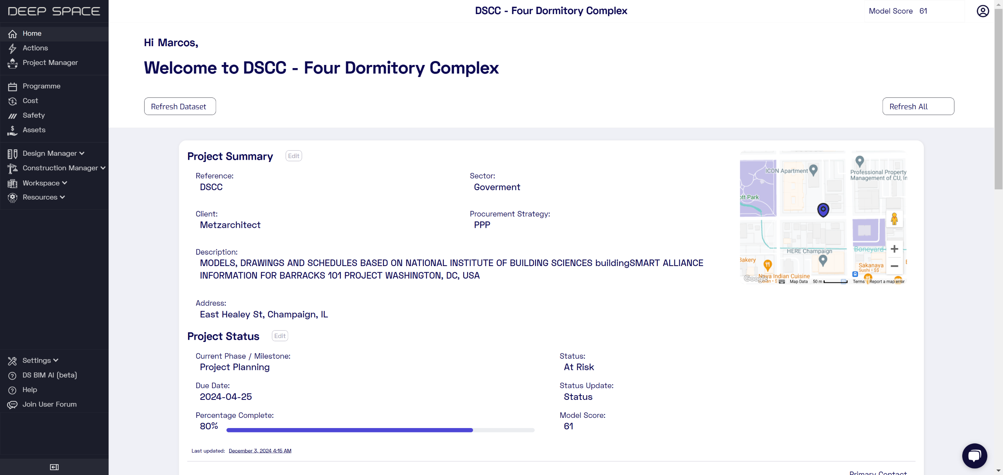This screenshot has width=1003, height=475.
Task: Click the Percentage Complete progress bar
Action: click(x=380, y=430)
